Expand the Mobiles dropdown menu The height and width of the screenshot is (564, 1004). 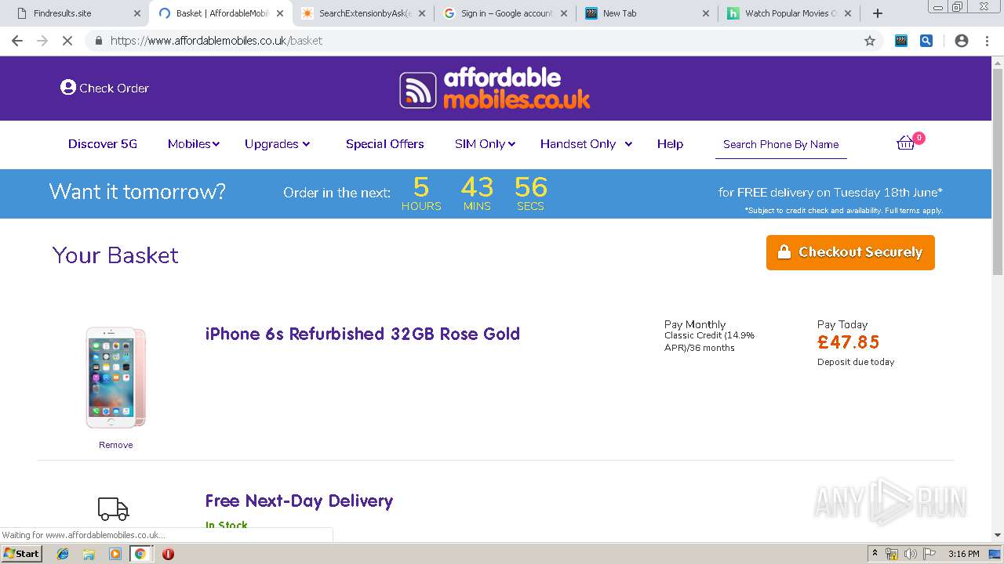click(194, 144)
